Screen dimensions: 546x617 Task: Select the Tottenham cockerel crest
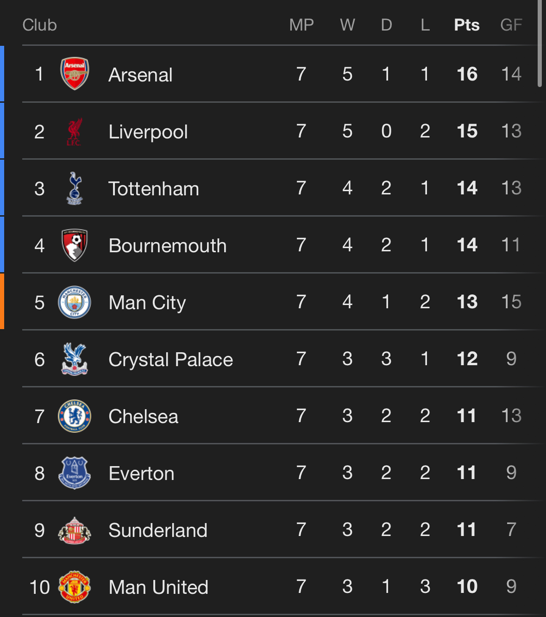pos(75,188)
